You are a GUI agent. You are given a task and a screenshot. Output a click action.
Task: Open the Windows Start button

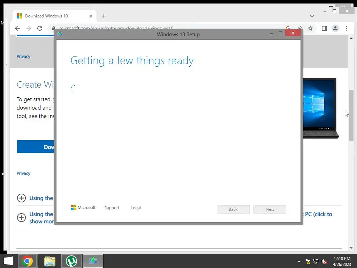(8, 261)
